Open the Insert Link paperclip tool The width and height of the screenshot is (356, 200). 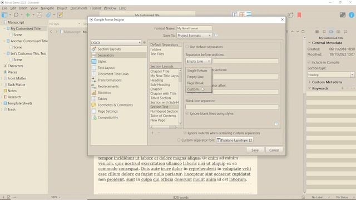click(x=48, y=15)
